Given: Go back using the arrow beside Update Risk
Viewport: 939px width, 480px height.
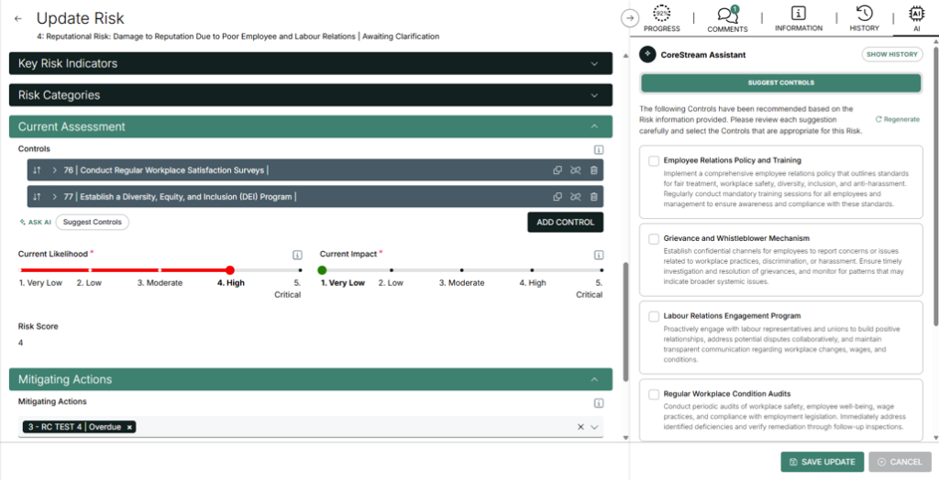Looking at the screenshot, I should pos(18,18).
